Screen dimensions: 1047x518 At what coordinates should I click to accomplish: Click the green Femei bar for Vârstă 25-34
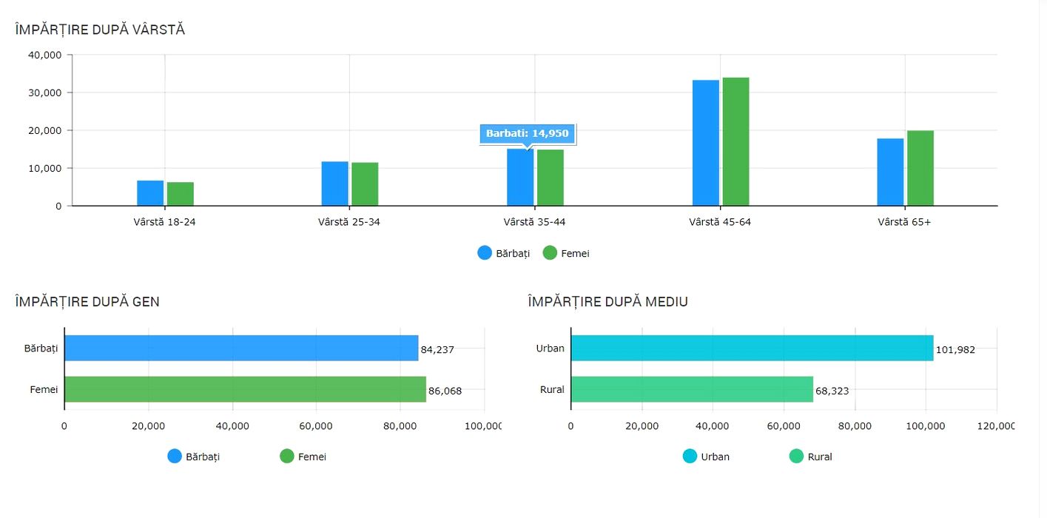pos(365,184)
